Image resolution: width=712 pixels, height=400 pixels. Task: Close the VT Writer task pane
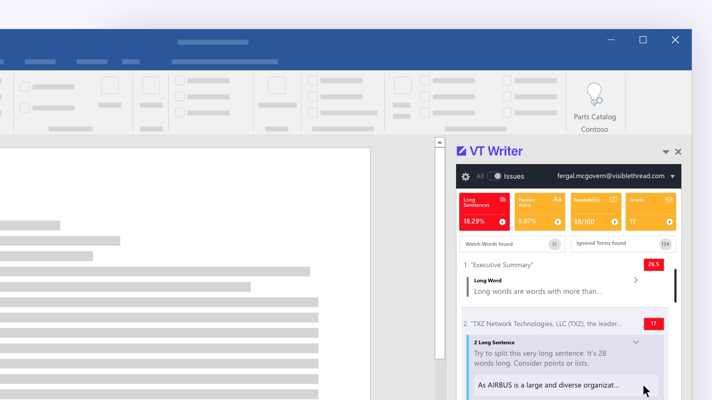[678, 152]
